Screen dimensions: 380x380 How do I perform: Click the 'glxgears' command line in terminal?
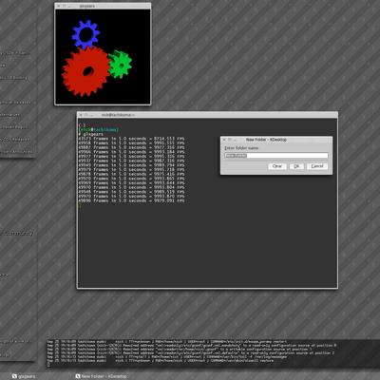91,134
